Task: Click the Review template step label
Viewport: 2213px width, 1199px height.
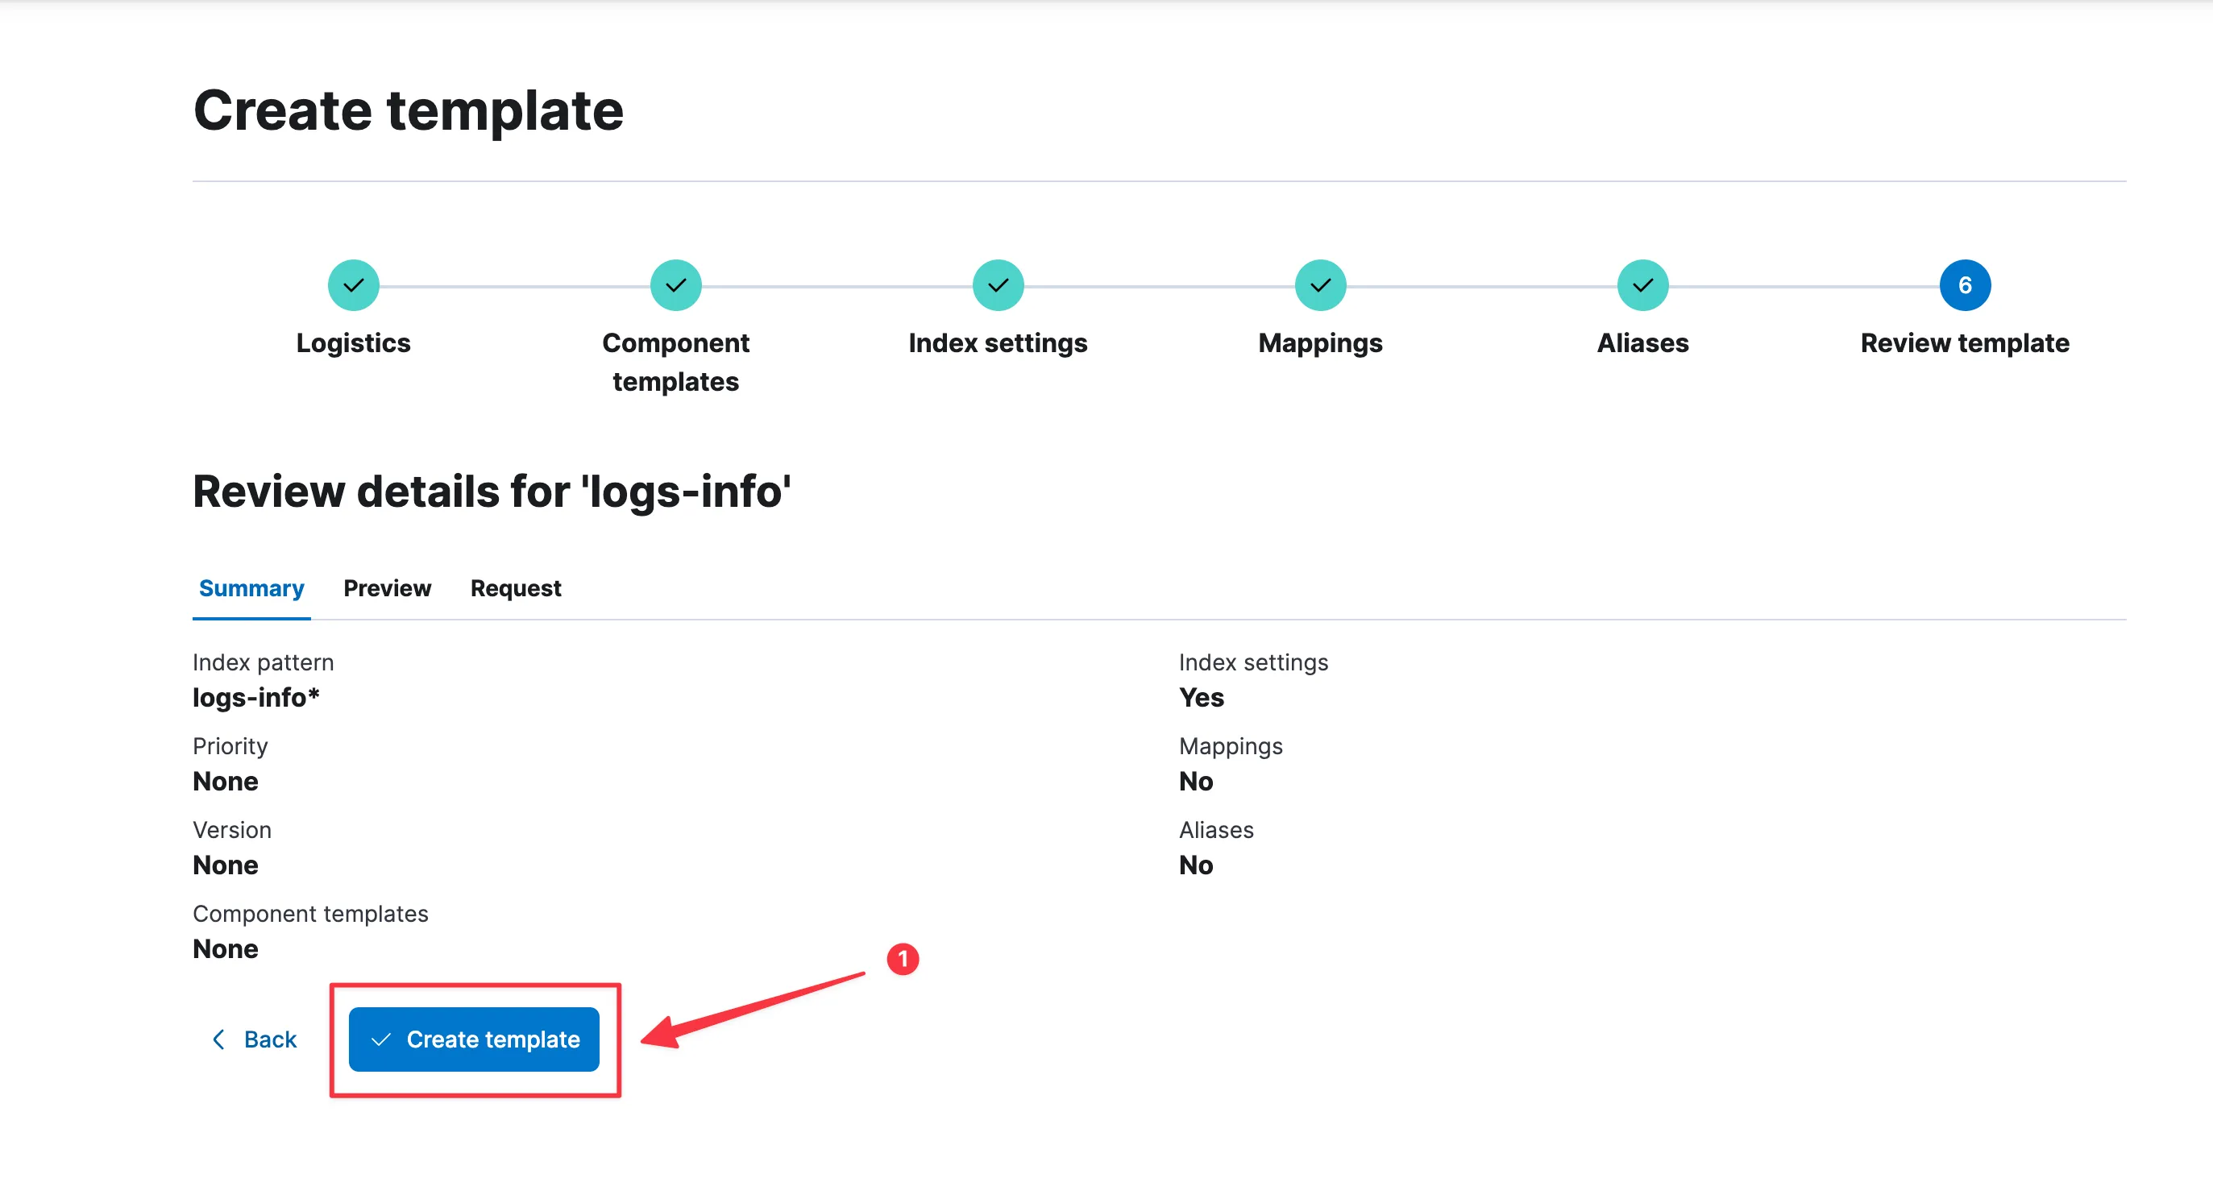Action: 1964,342
